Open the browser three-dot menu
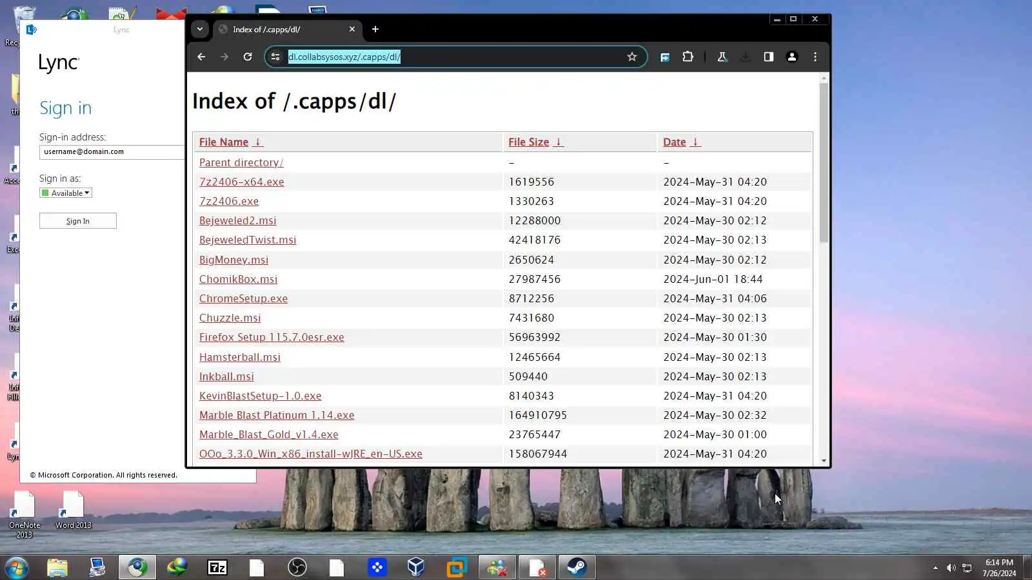 pos(815,57)
